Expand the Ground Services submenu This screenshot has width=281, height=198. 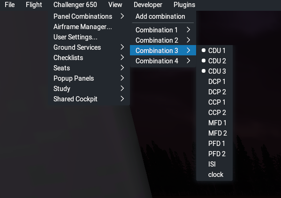(89, 47)
